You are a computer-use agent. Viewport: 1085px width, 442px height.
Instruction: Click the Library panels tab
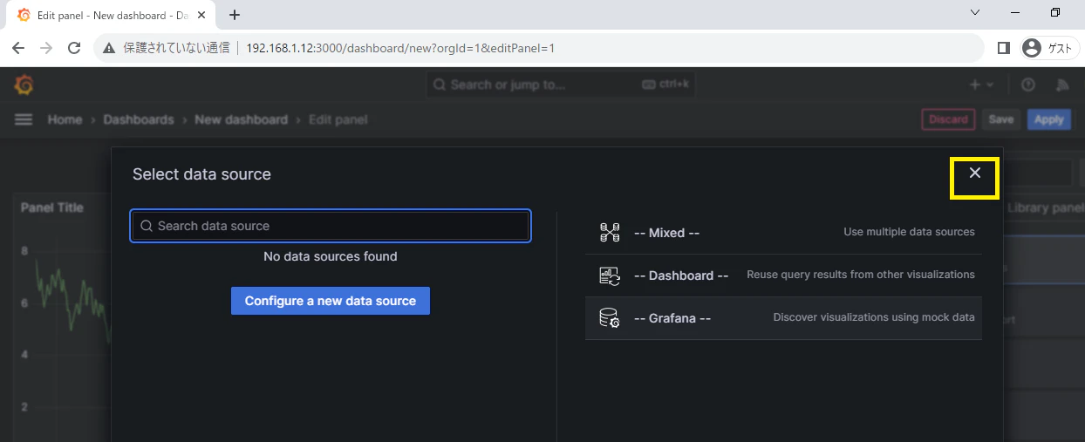[x=1045, y=207]
